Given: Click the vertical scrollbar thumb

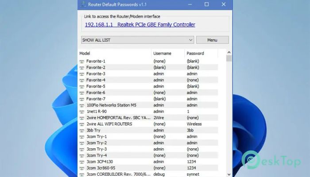Looking at the screenshot, I should [229, 58].
